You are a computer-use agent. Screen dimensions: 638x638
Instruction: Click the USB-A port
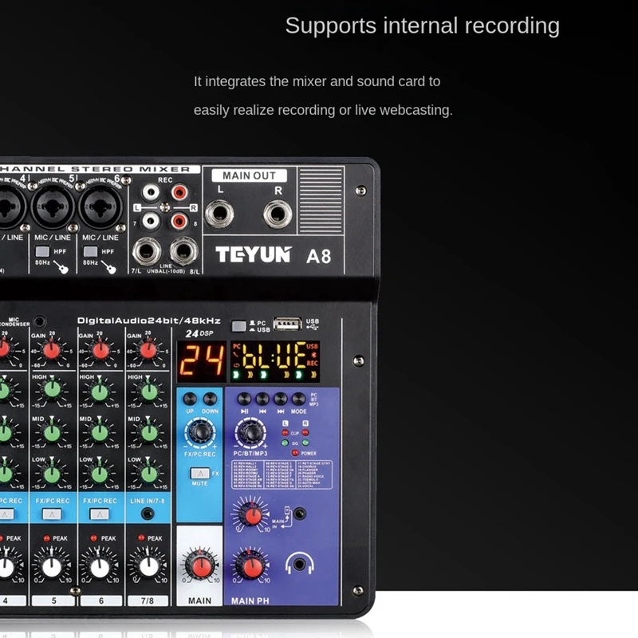pyautogui.click(x=288, y=325)
